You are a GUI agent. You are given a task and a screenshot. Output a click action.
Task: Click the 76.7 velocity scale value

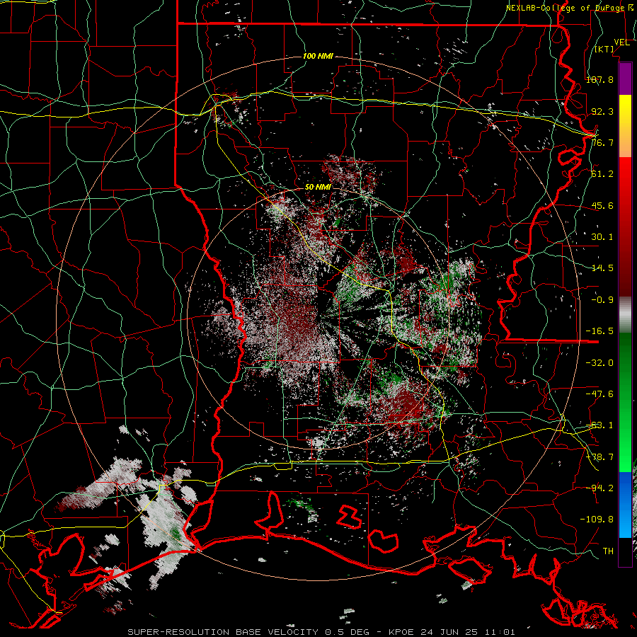pos(602,142)
